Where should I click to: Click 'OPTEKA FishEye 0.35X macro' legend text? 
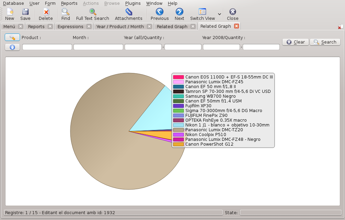[216, 120]
